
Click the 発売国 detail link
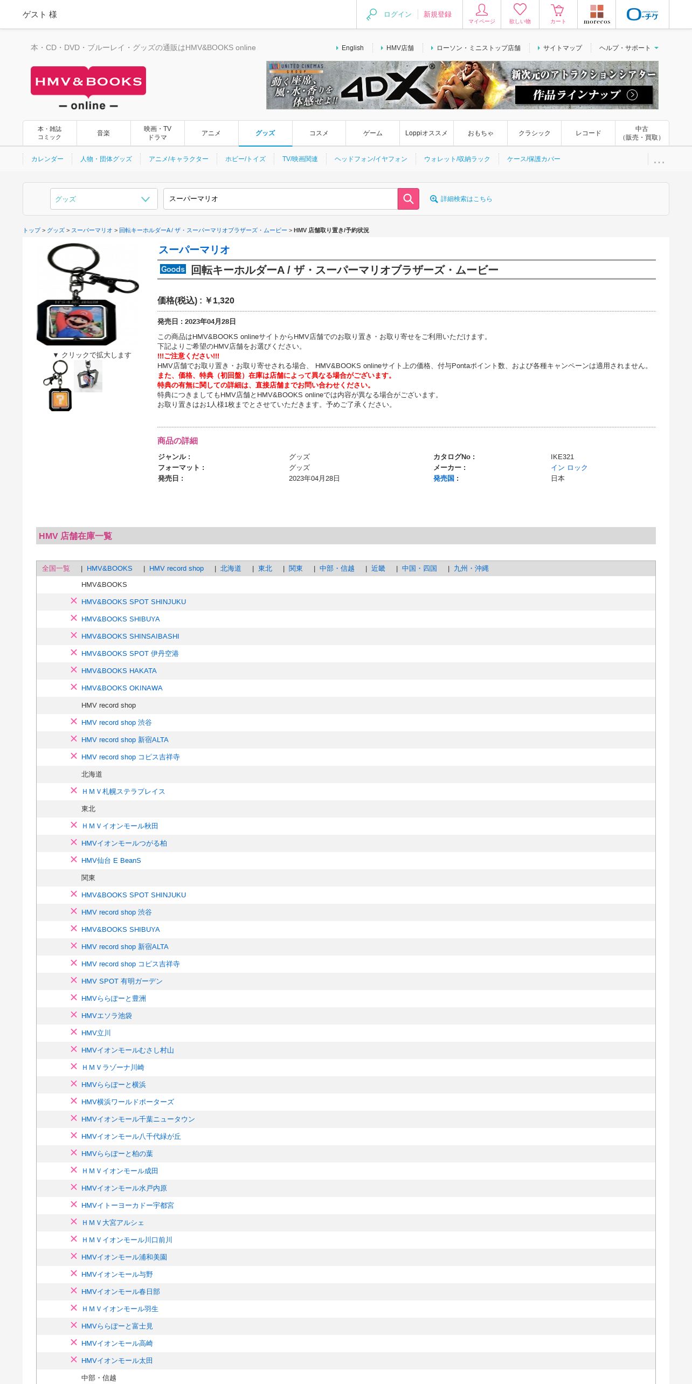[x=444, y=479]
